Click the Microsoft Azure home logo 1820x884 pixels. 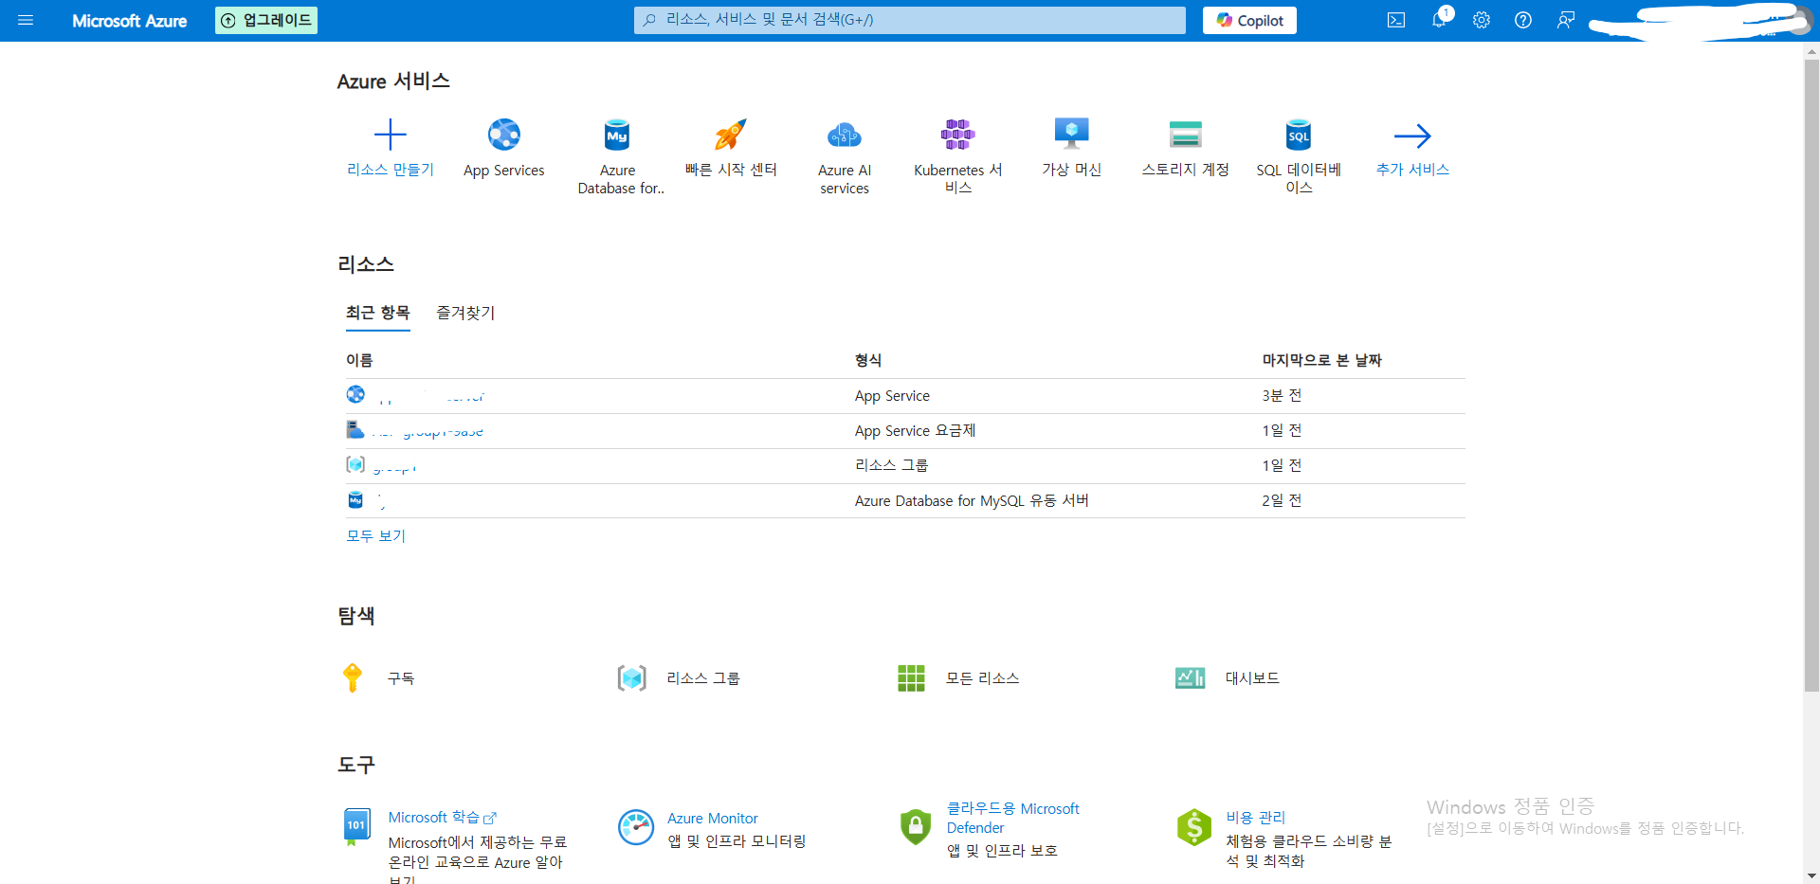(129, 21)
